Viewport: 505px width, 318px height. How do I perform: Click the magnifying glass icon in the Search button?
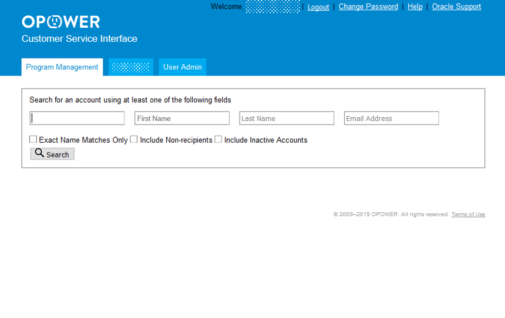pyautogui.click(x=39, y=154)
